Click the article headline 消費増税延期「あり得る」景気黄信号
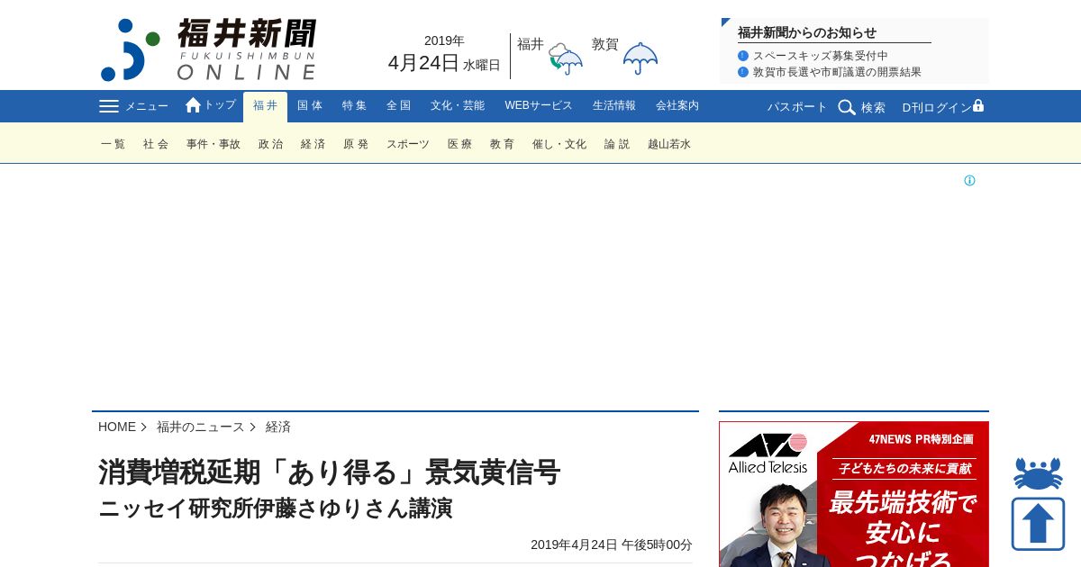 tap(330, 472)
